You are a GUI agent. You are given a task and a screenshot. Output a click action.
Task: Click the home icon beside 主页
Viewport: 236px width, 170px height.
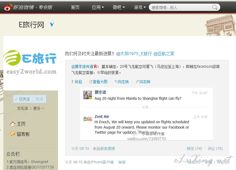coord(13,124)
